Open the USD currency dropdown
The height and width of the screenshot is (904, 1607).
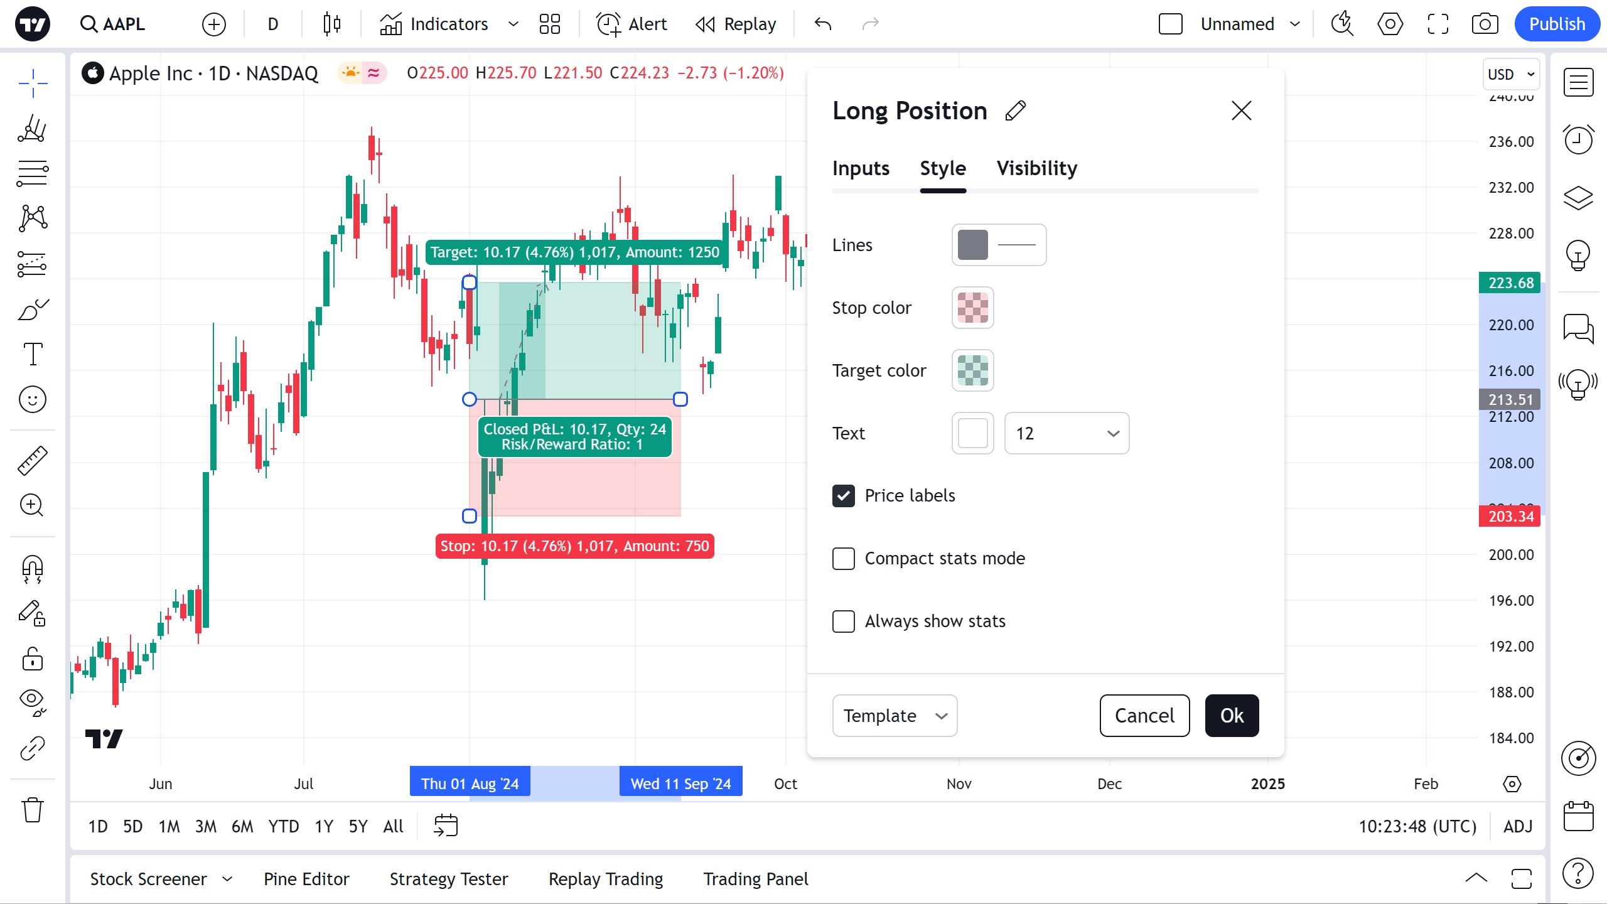coord(1511,74)
